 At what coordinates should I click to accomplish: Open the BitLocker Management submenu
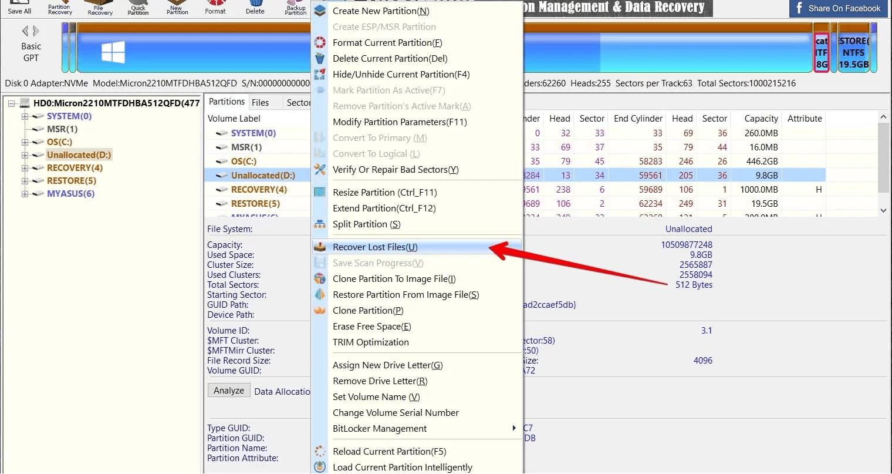click(x=380, y=429)
